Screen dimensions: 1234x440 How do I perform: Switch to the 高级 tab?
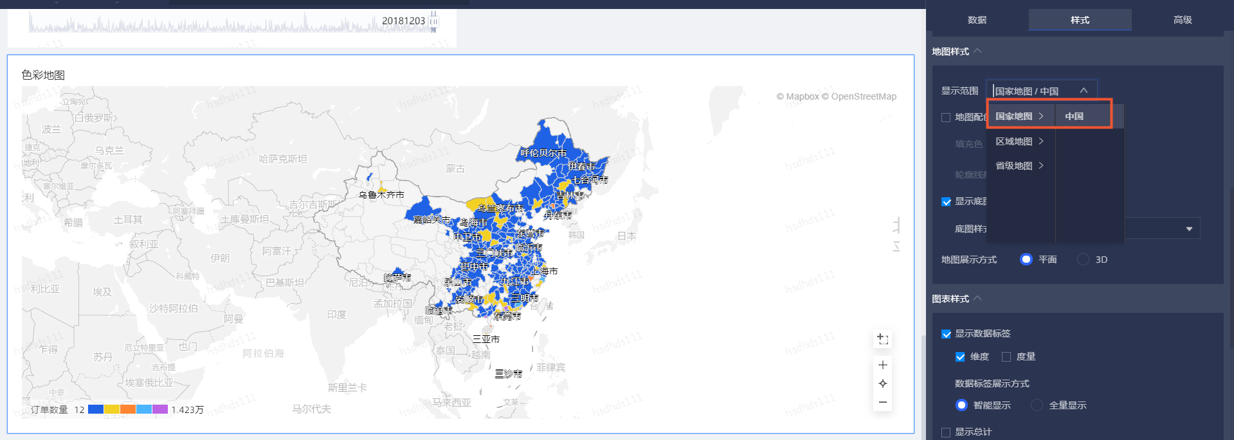pyautogui.click(x=1182, y=20)
